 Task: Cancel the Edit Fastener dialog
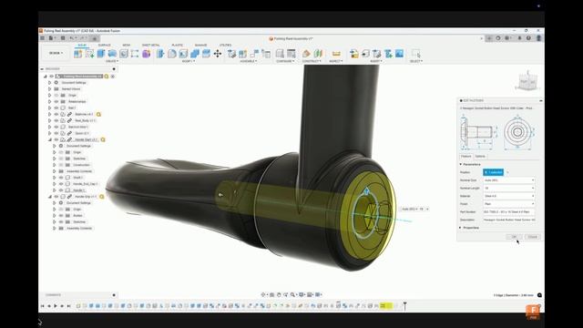point(532,237)
